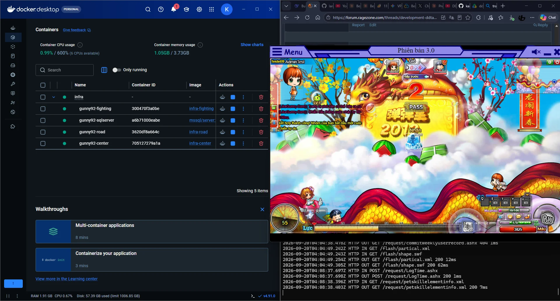Click browser Refresh button
This screenshot has height=301, width=560.
(307, 17)
